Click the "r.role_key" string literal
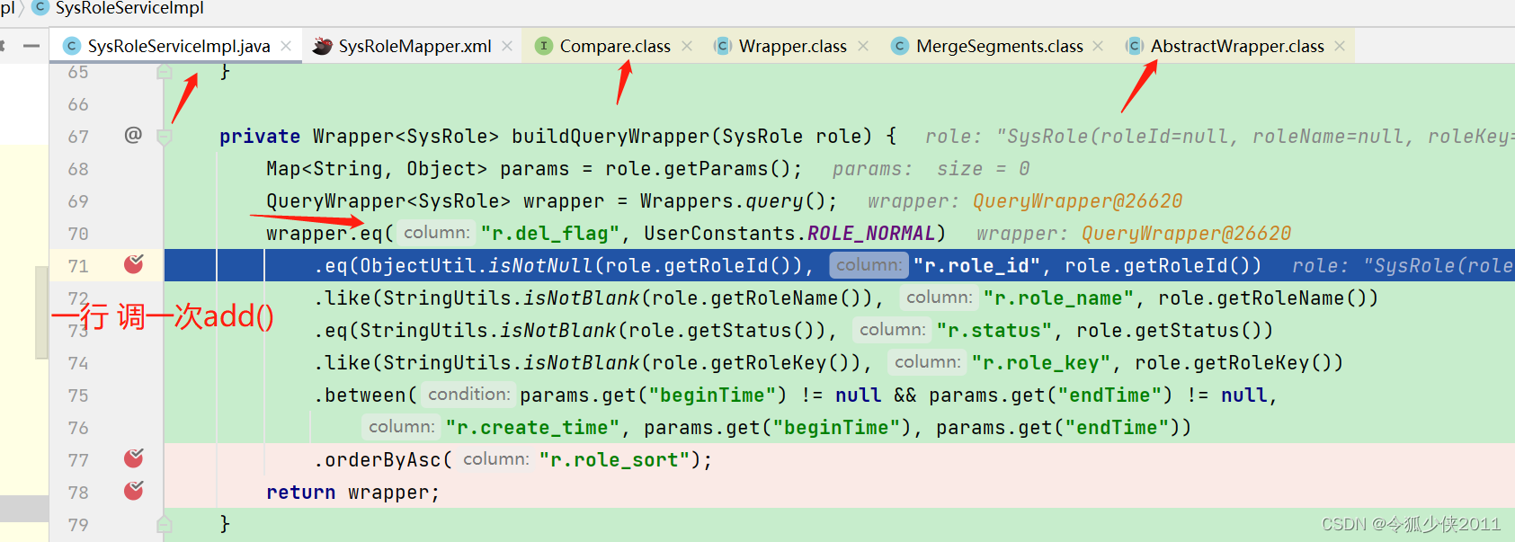 point(1041,363)
